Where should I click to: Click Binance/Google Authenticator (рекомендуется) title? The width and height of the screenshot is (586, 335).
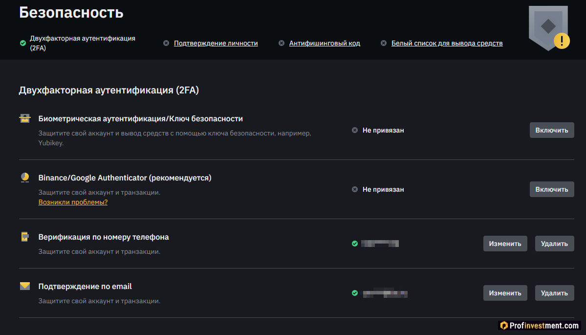click(x=125, y=178)
